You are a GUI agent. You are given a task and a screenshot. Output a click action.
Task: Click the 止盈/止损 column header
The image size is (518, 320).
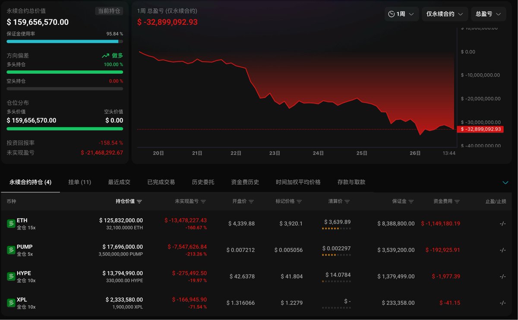coord(495,202)
